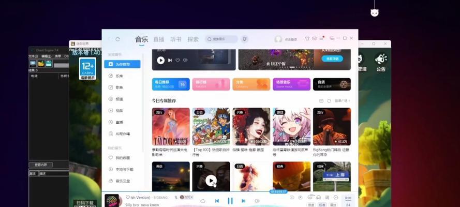Go to the previous track
The image size is (460, 207).
coord(217,201)
